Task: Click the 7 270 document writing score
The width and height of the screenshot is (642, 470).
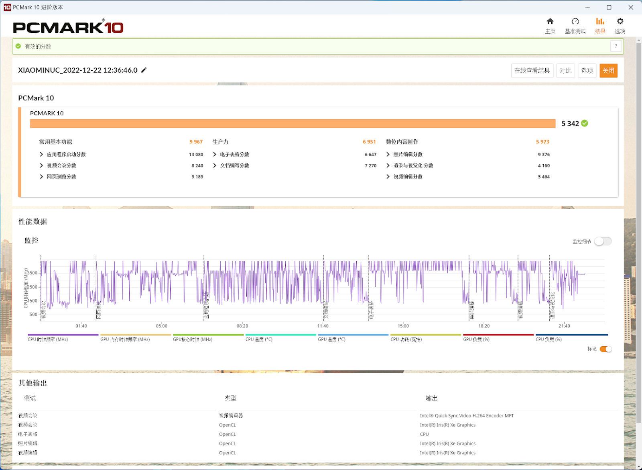Action: 370,166
